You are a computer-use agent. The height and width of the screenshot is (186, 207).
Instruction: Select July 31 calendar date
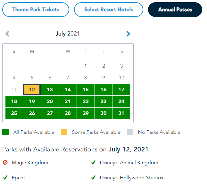[x=121, y=113]
